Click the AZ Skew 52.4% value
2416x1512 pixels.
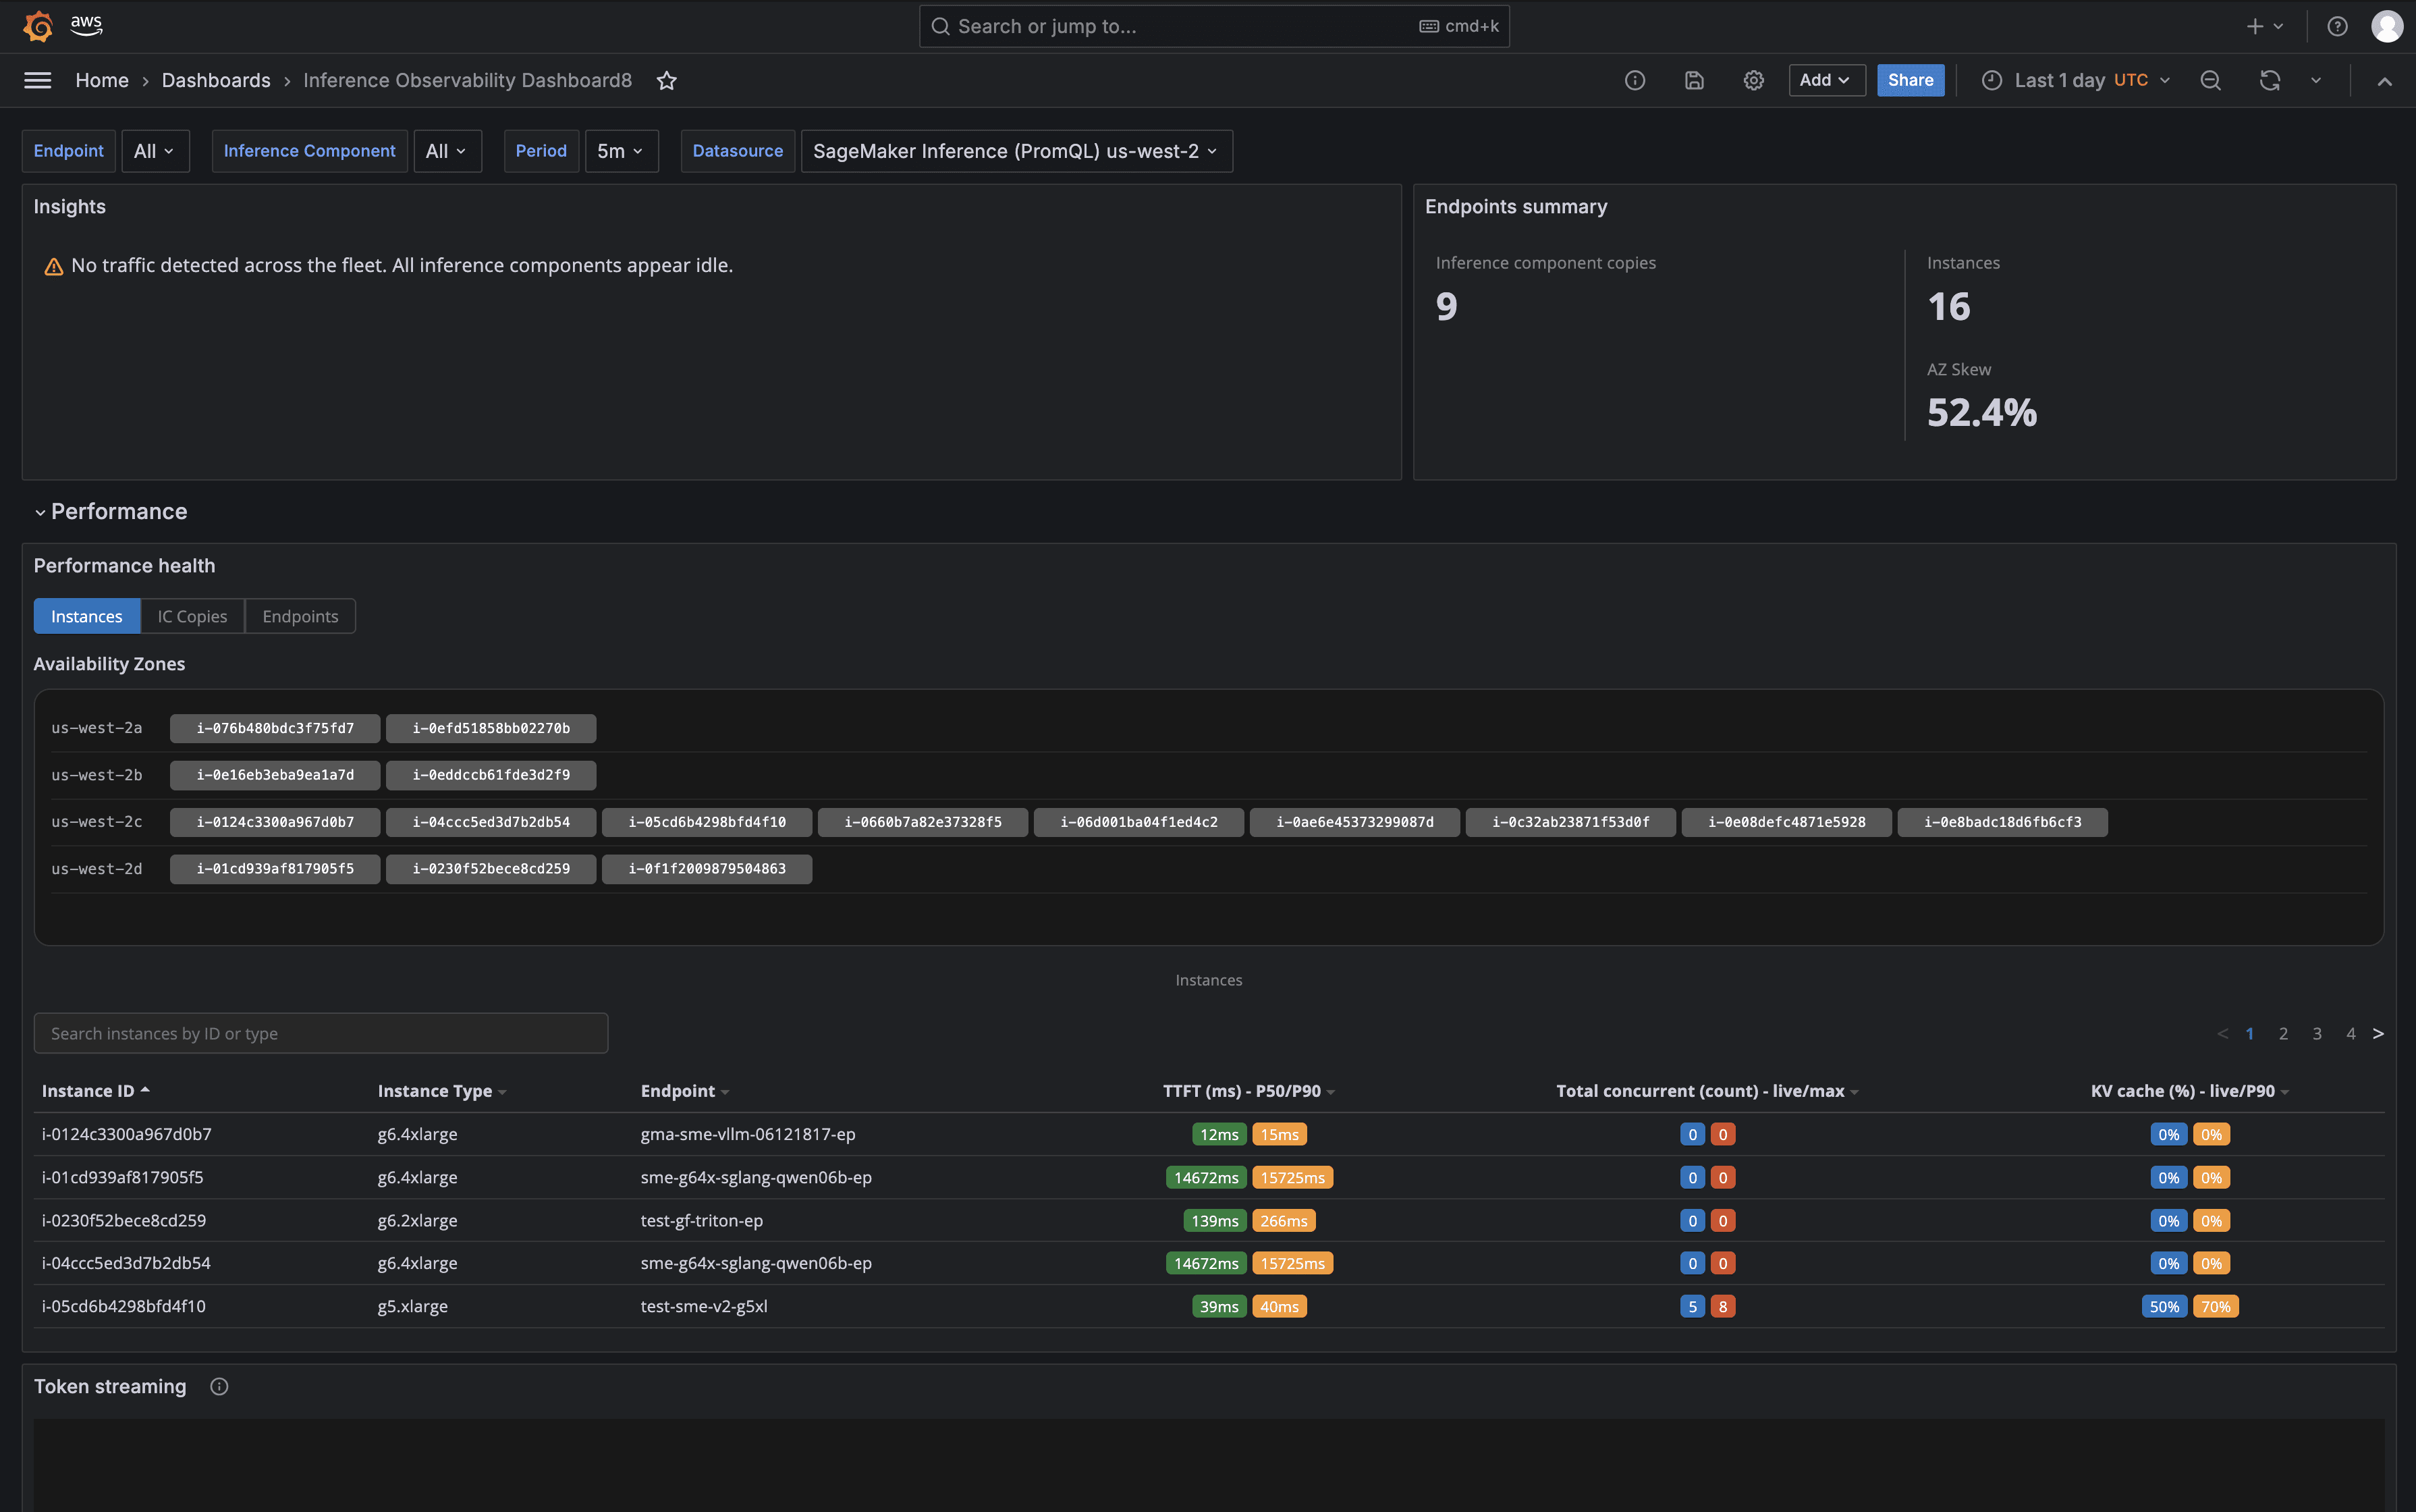click(x=1981, y=412)
